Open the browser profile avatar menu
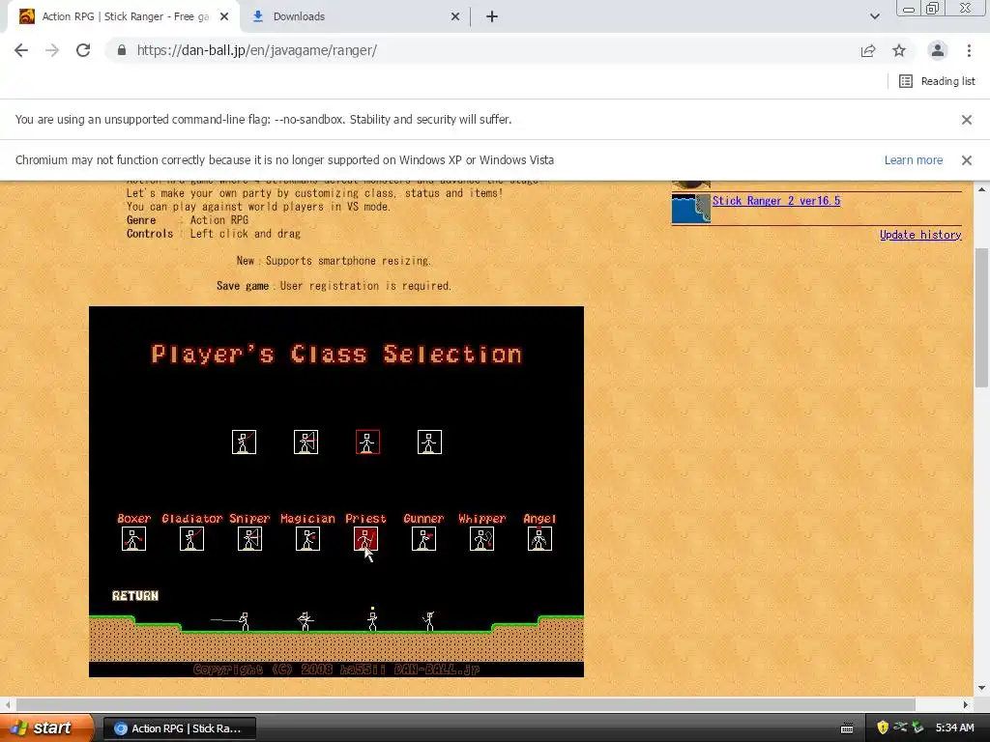The width and height of the screenshot is (990, 742). (x=938, y=50)
